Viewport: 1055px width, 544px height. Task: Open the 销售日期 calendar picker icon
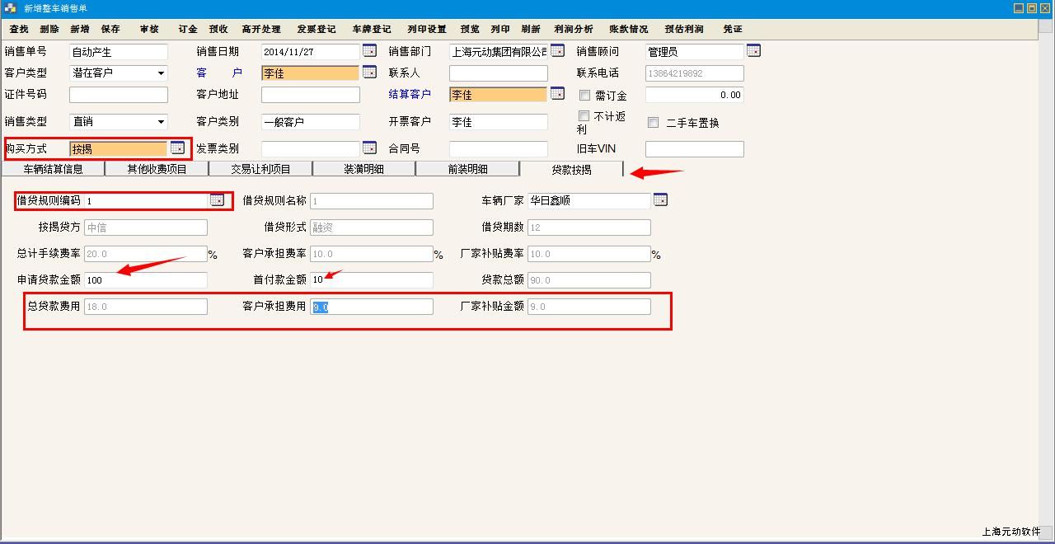tap(369, 51)
